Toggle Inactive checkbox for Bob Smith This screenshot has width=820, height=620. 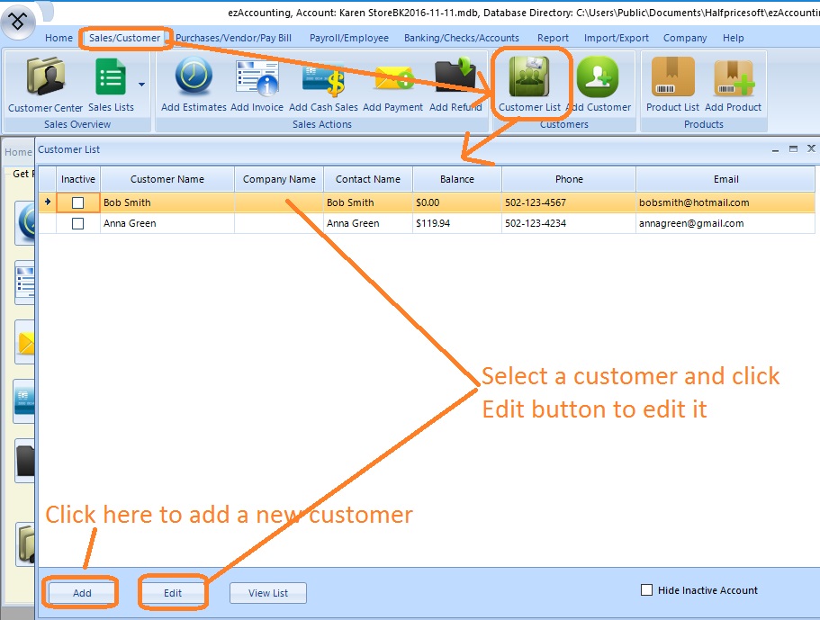[78, 202]
